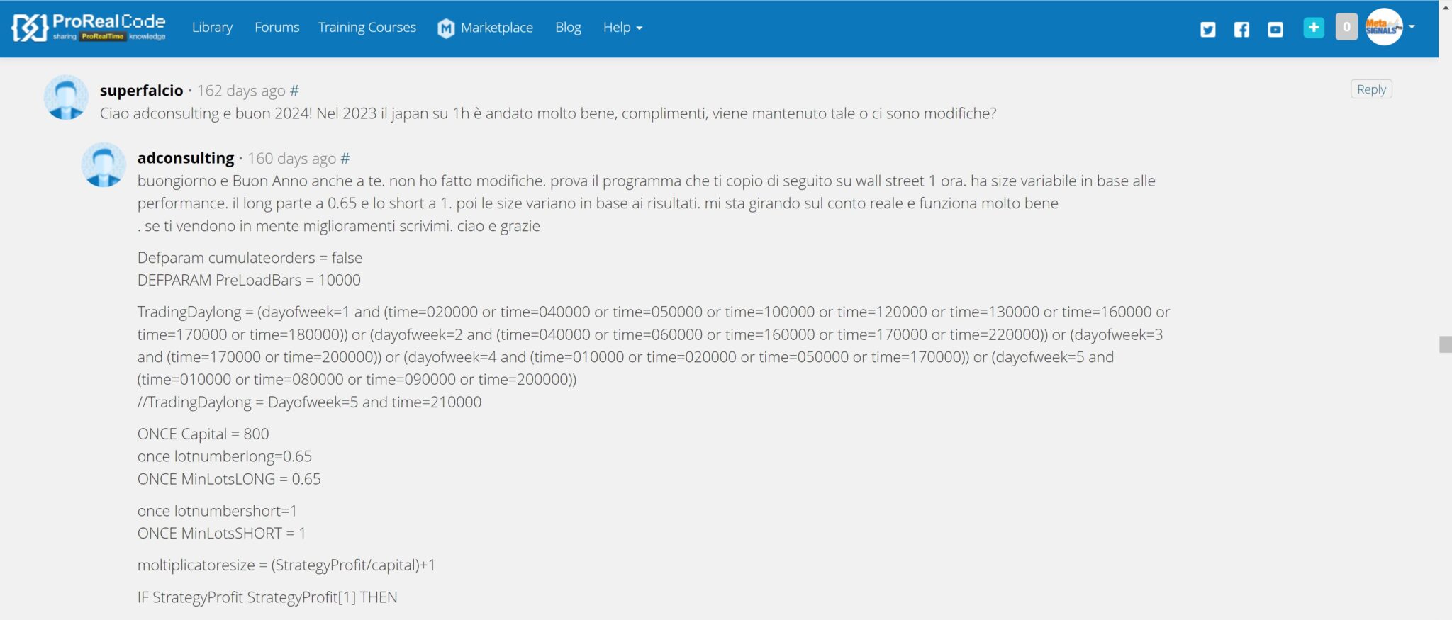This screenshot has width=1452, height=620.
Task: Click the Marketplace M hexagon icon
Action: 446,28
